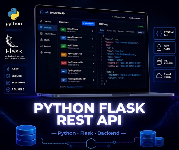This screenshot has height=150, width=179.
Task: Expand the Get all products chevron
Action: pos(93,72)
